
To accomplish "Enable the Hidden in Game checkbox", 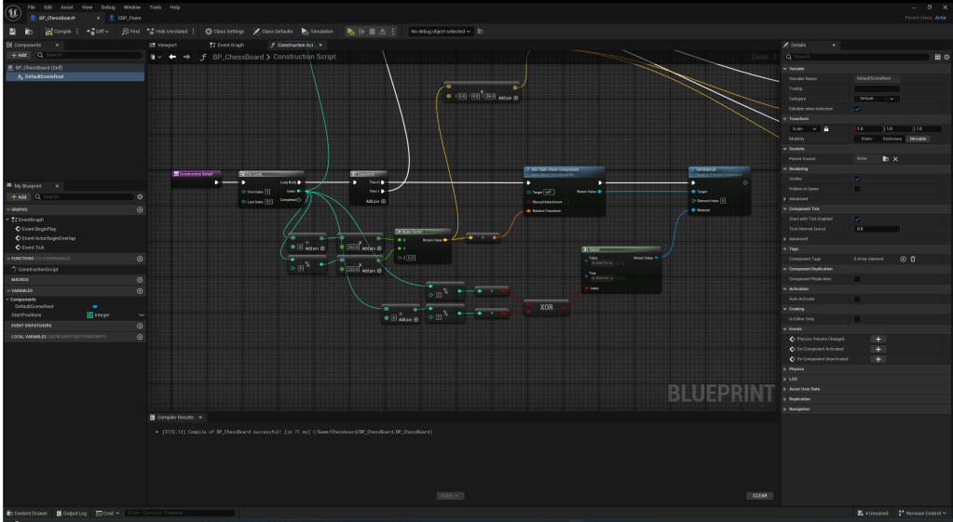I will tap(857, 189).
